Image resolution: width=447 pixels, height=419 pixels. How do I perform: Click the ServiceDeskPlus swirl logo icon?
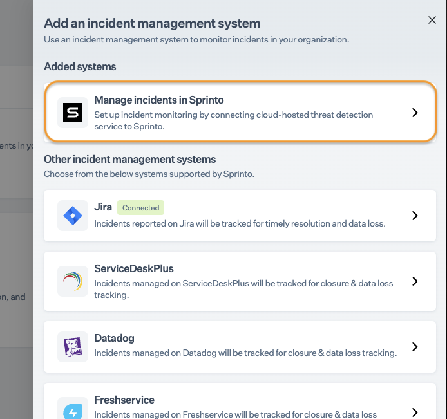[x=73, y=281]
